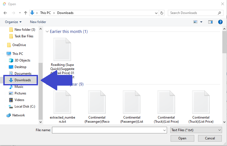
Task: Select 'New folder (3)' in navigation pane
Action: pyautogui.click(x=22, y=30)
